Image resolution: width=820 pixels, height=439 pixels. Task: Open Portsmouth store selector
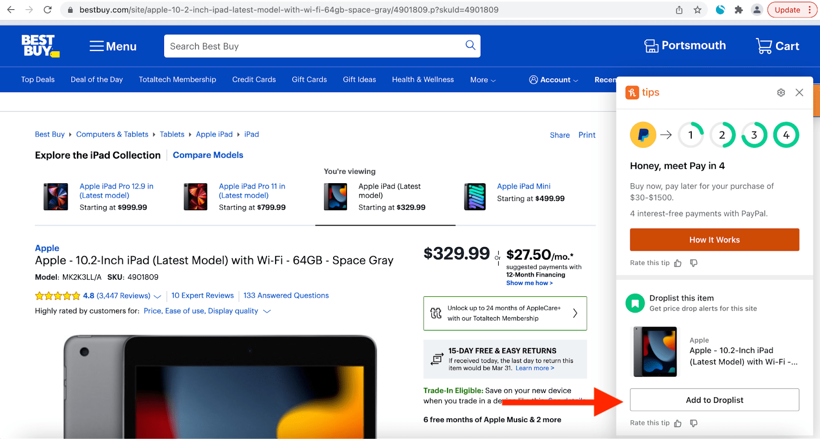click(x=685, y=46)
